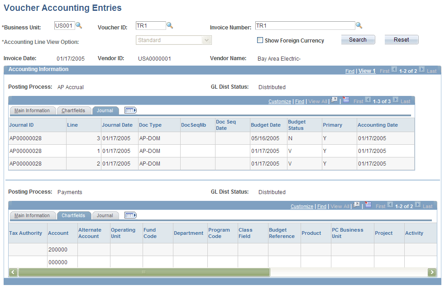Open the Journal grid zoom popup icon
The height and width of the screenshot is (290, 445).
(334, 100)
